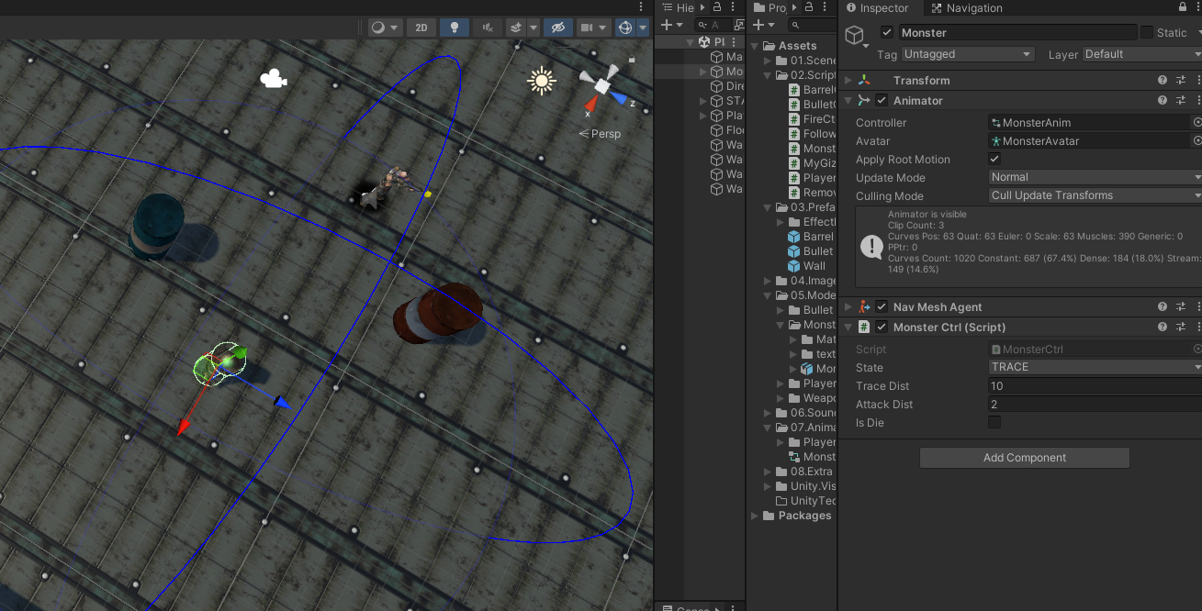Open the GameObject cube icon picker
The width and height of the screenshot is (1202, 611).
(856, 36)
